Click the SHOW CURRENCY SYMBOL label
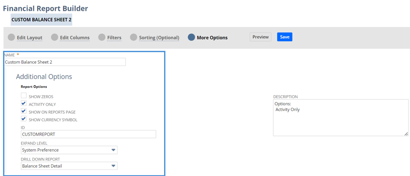Viewport: 410px width, 176px height. tap(53, 120)
